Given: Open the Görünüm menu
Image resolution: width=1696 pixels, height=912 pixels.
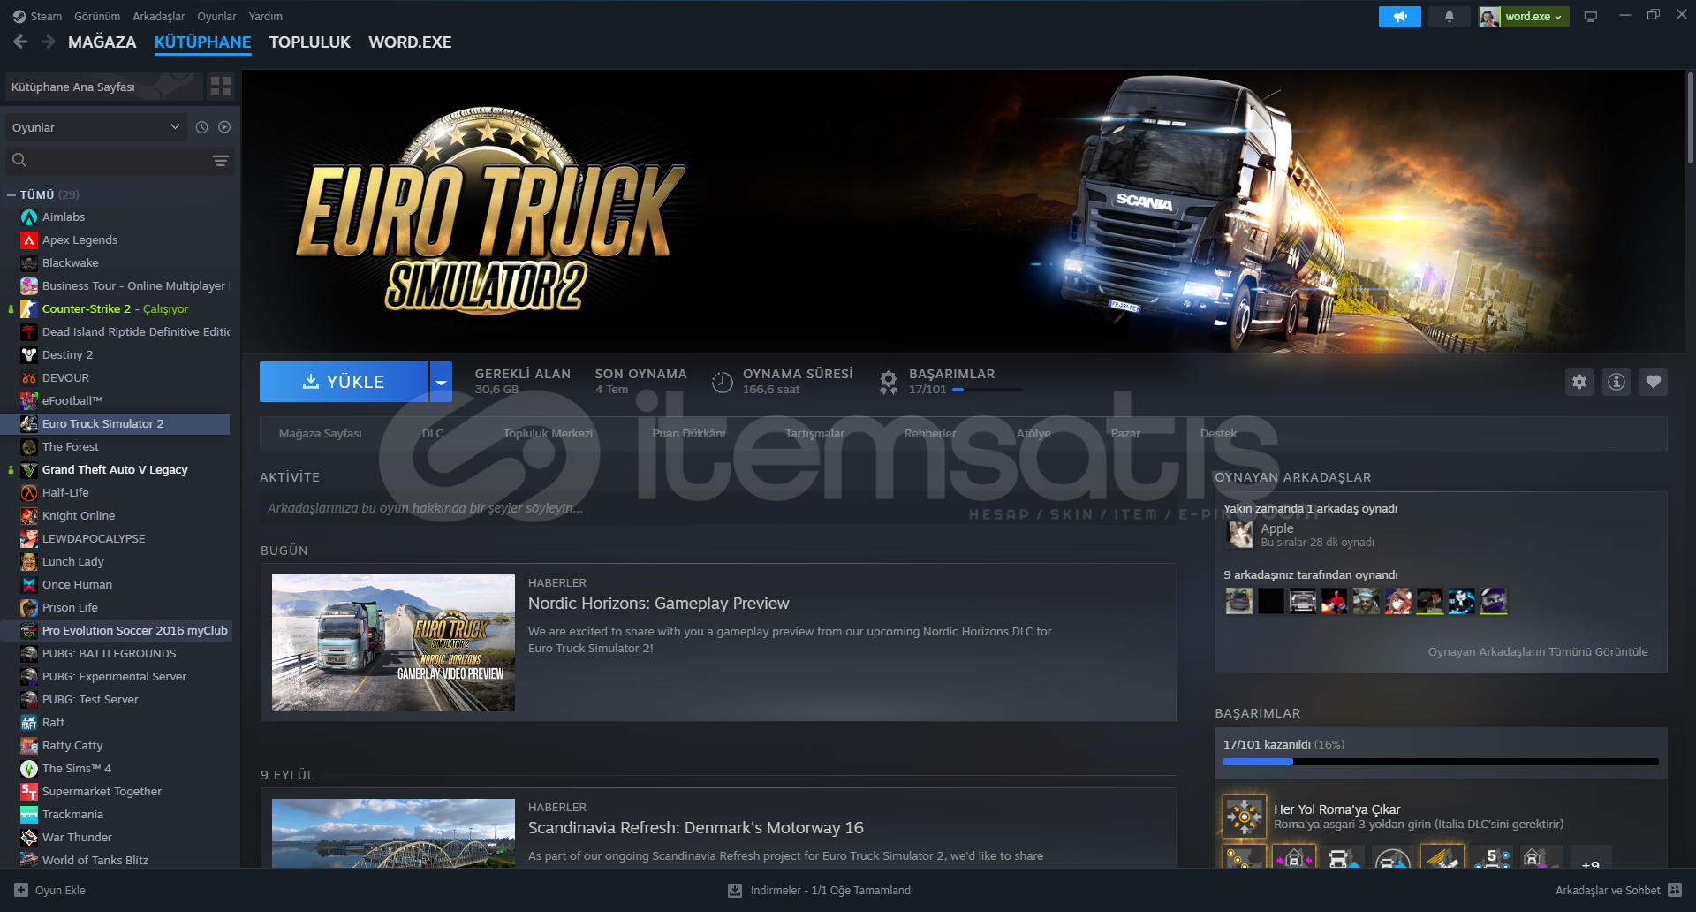Looking at the screenshot, I should [x=97, y=16].
